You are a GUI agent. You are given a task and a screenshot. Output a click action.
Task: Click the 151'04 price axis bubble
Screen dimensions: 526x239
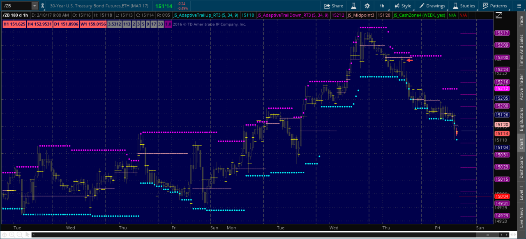503,148
